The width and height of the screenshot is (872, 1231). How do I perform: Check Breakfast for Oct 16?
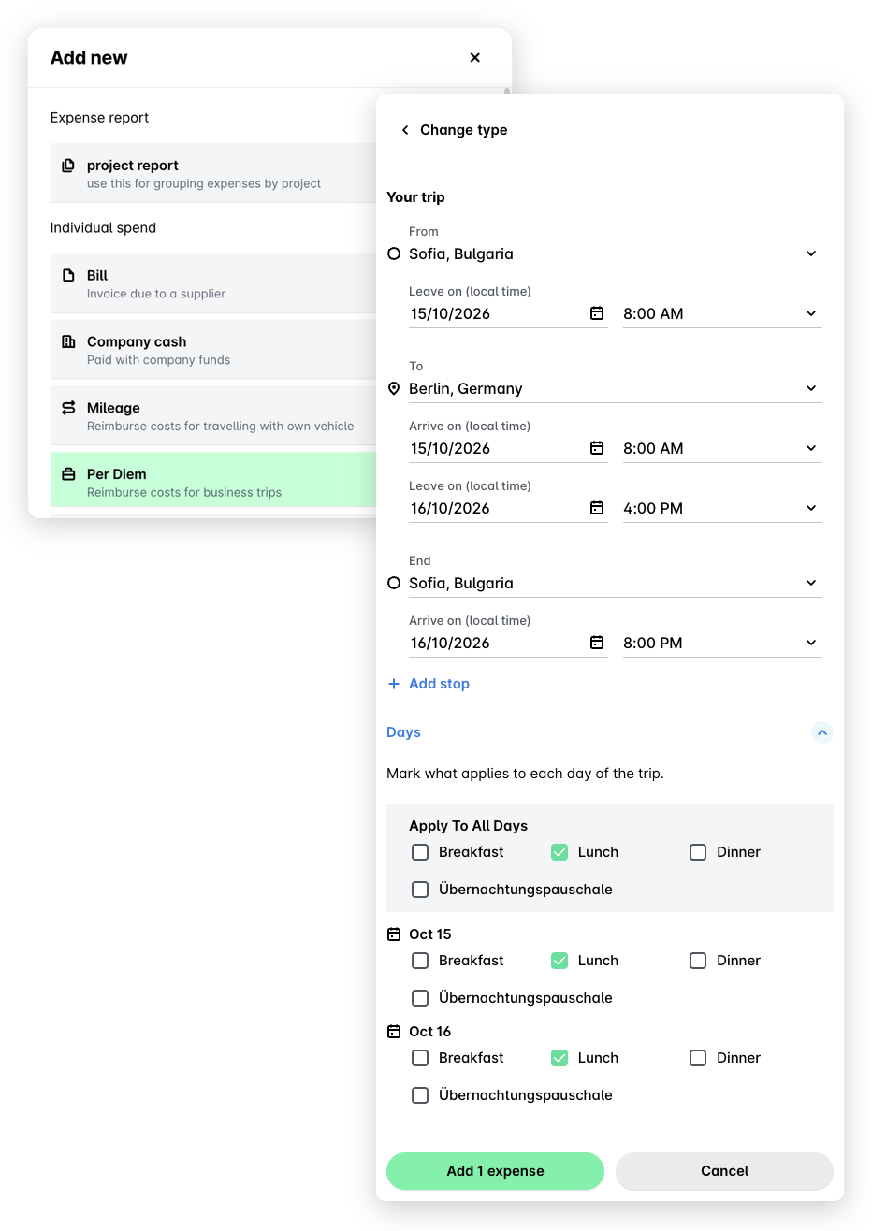[x=420, y=1058]
